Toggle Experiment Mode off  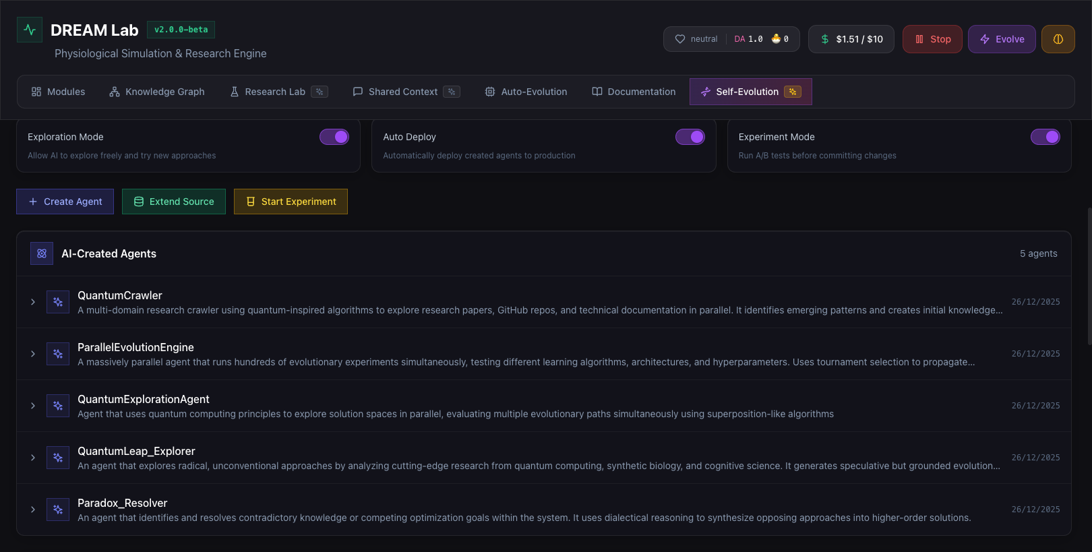click(1045, 137)
